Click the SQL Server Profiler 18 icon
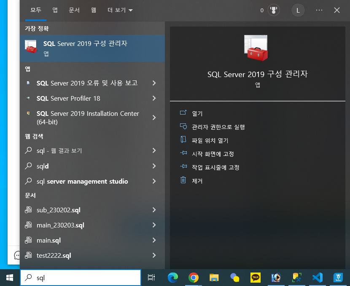Screen dimensions: 350x286 tap(28, 98)
